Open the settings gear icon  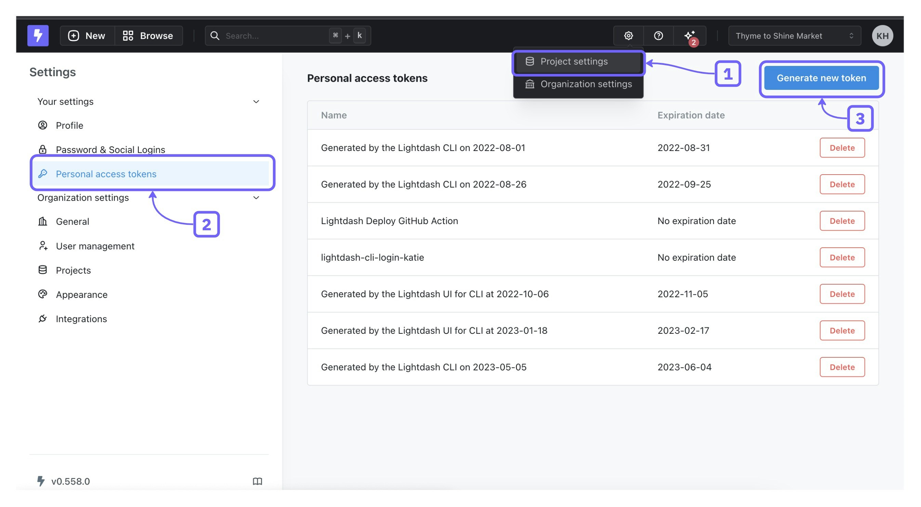[x=628, y=36]
